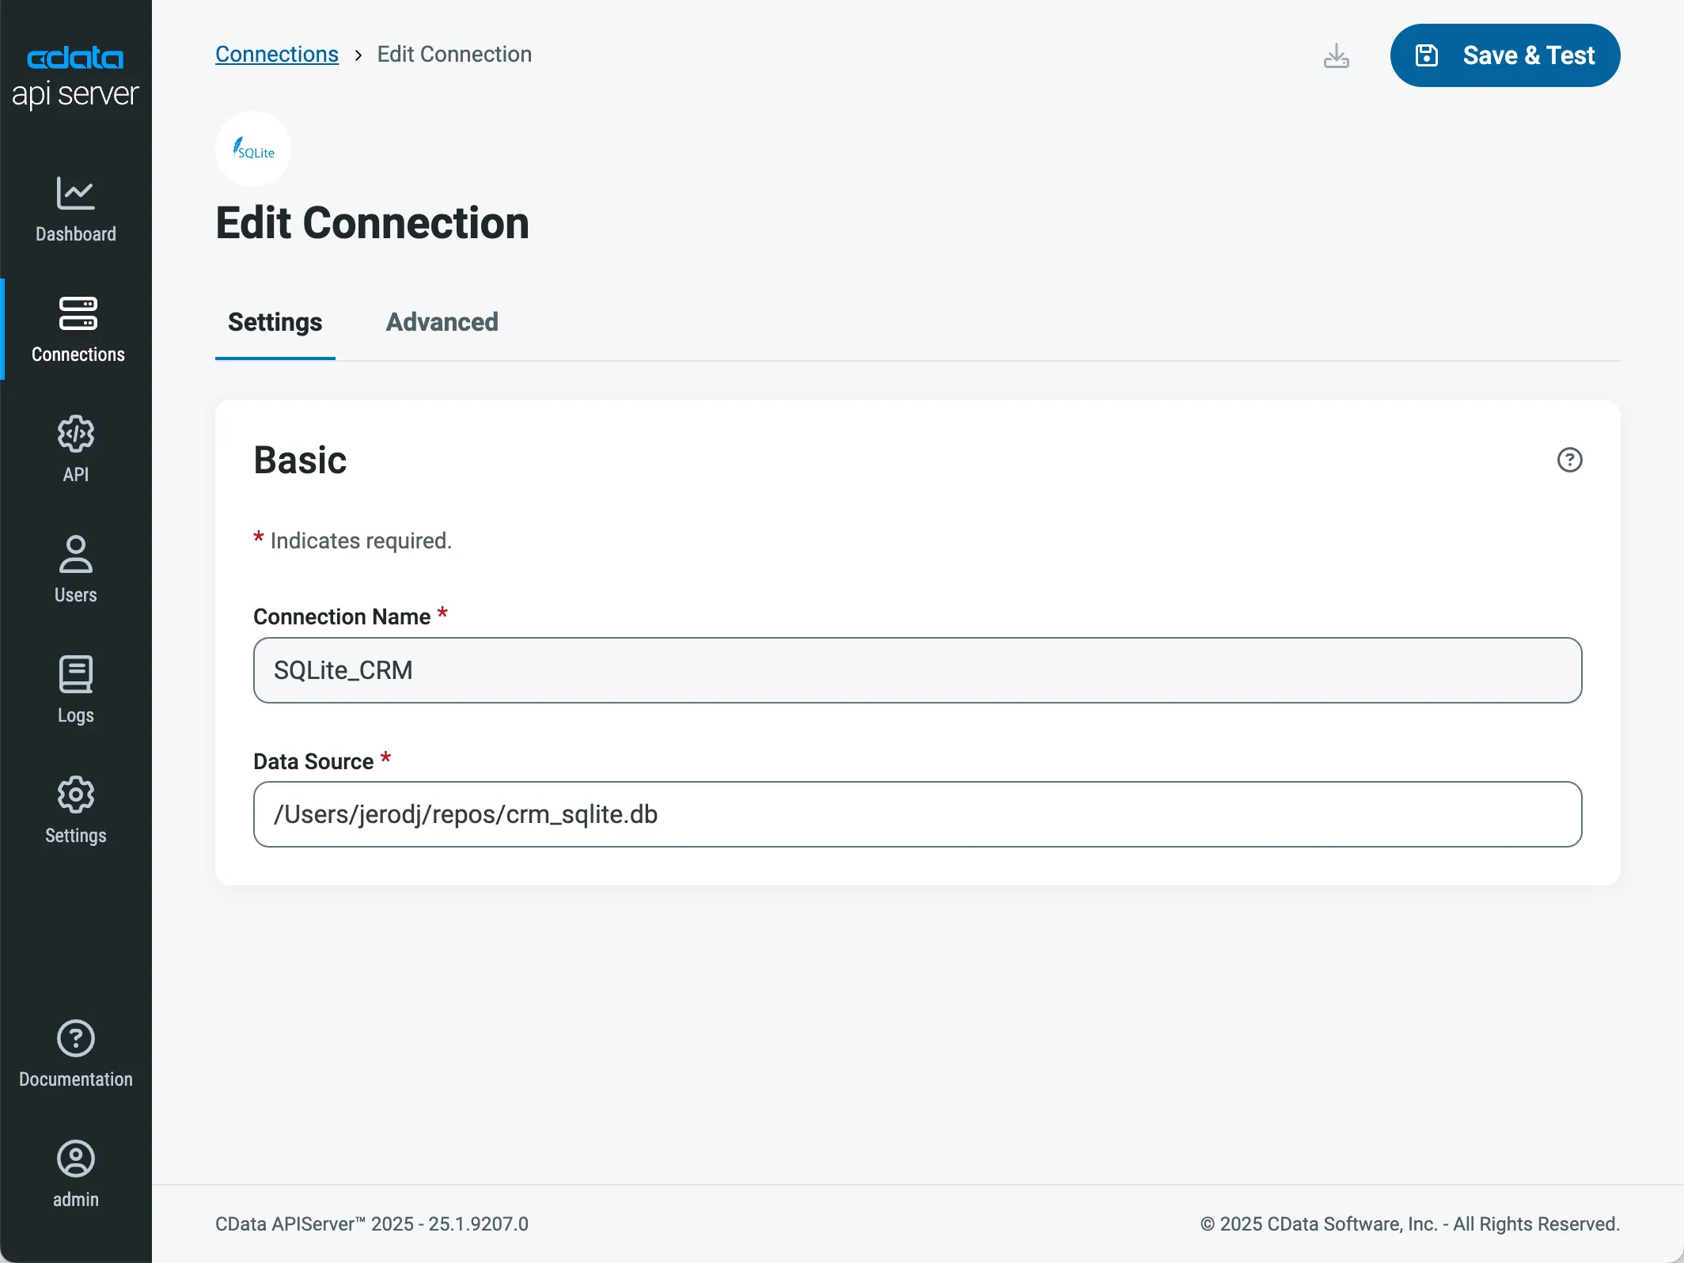This screenshot has height=1263, width=1684.
Task: Select the Connection Name input field
Action: click(x=916, y=670)
